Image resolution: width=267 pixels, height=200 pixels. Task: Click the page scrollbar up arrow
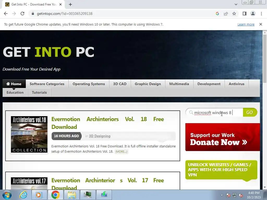click(265, 33)
